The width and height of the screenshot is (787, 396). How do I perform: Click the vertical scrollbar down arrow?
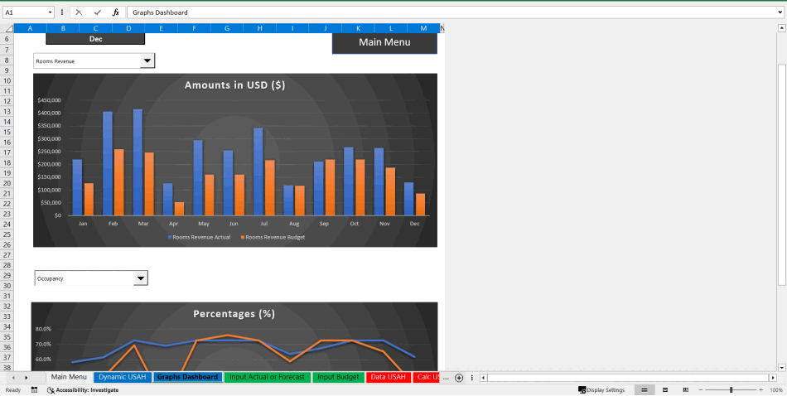click(x=781, y=367)
